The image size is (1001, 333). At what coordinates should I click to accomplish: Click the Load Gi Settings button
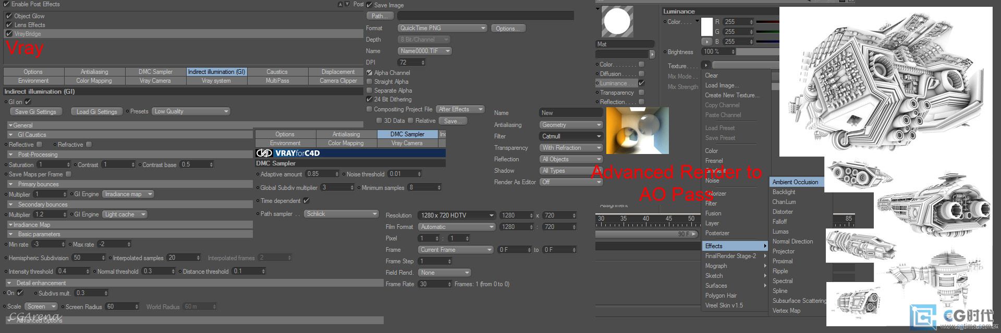click(x=97, y=112)
